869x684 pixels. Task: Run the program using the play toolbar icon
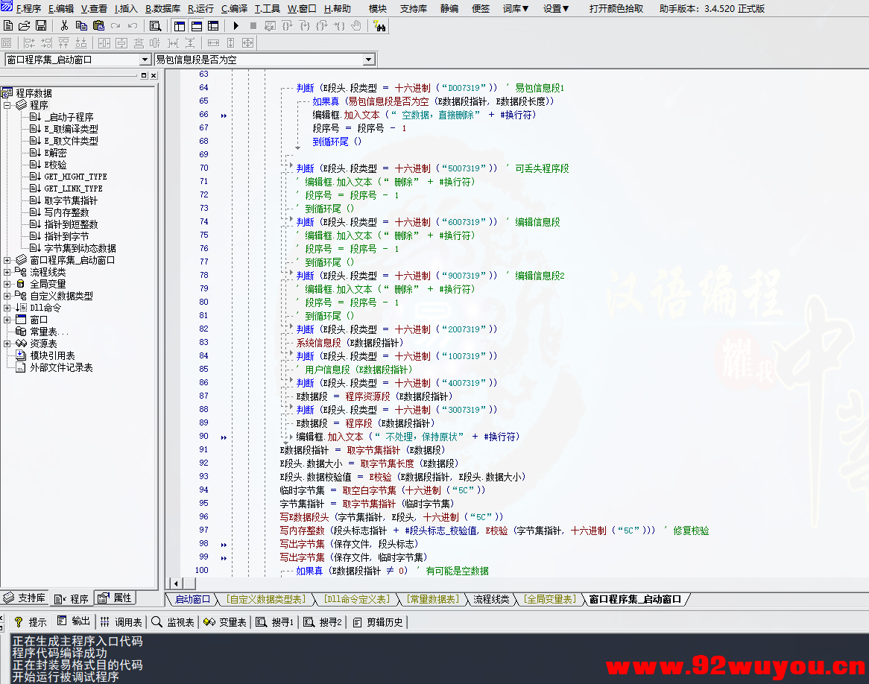pos(236,25)
